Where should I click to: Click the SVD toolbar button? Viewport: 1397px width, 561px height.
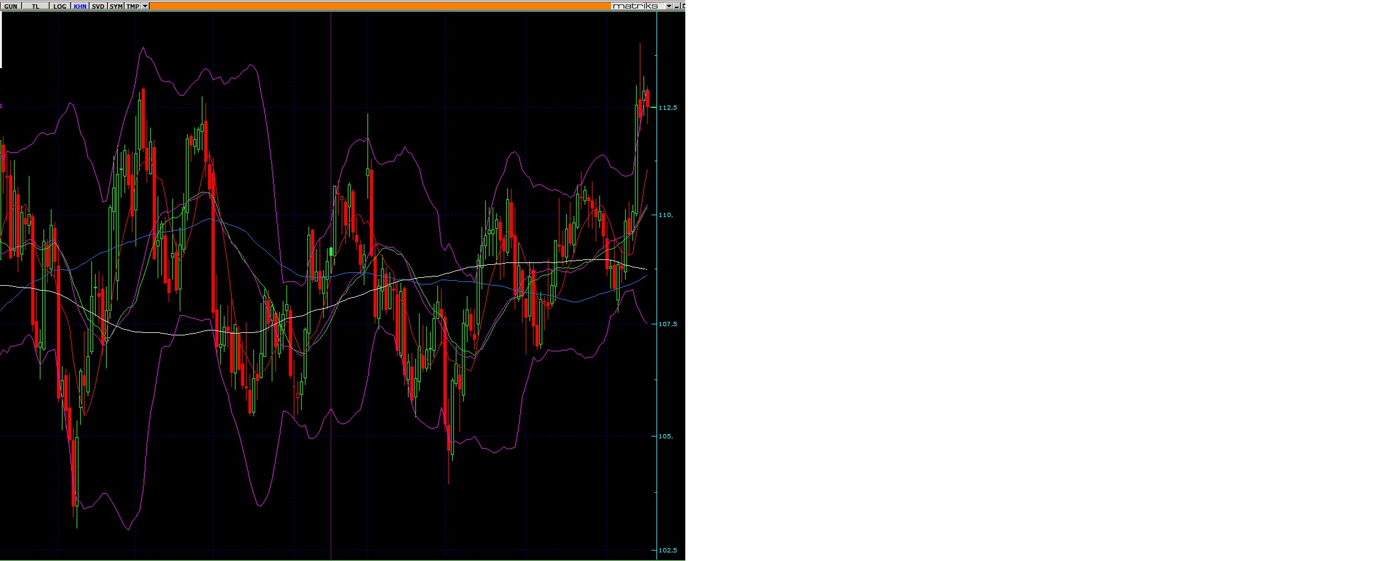pyautogui.click(x=98, y=6)
